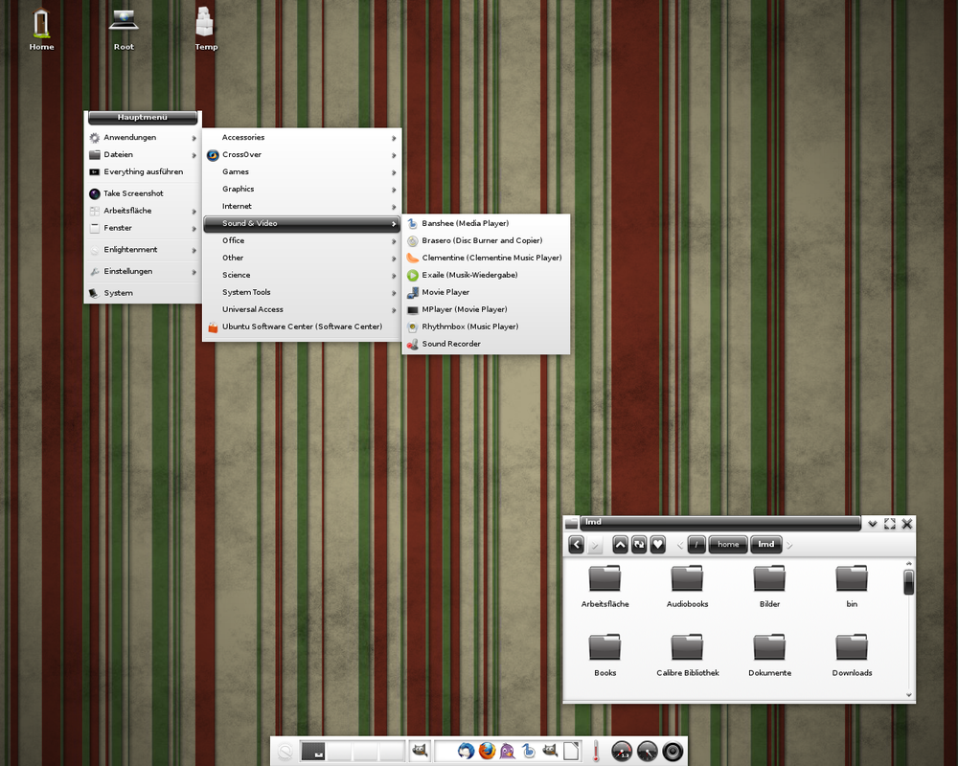Click the Enlightenment start button in the dock
This screenshot has width=958, height=766.
coord(285,752)
